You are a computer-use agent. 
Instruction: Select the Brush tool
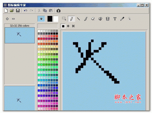tap(86, 19)
